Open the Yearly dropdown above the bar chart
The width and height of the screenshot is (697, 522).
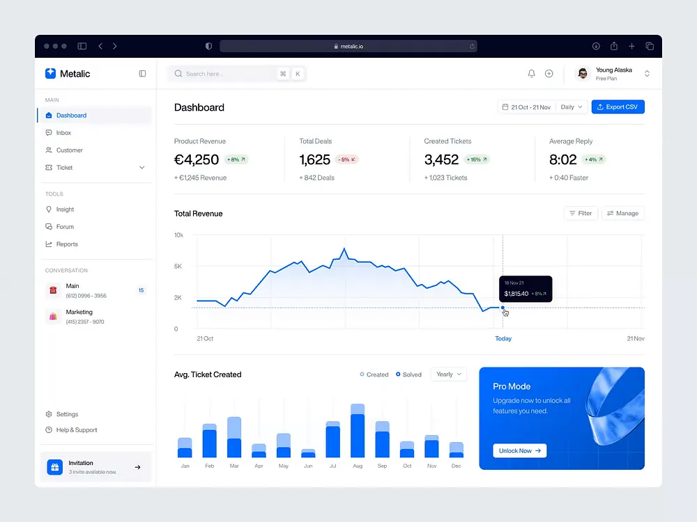pos(448,374)
